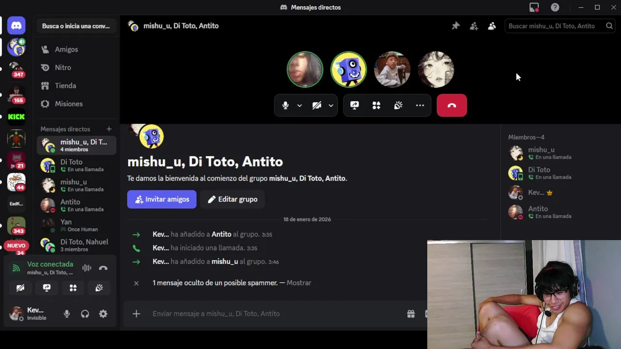This screenshot has width=621, height=349.
Task: Open more options ellipsis in call
Action: pos(420,105)
